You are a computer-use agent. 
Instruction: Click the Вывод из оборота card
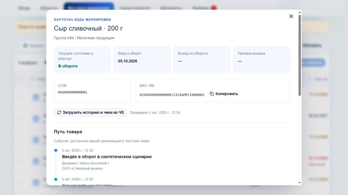pos(202,60)
